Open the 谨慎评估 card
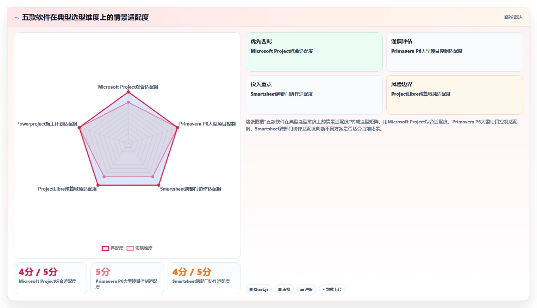Viewport: 537px width, 308px height. 455,52
